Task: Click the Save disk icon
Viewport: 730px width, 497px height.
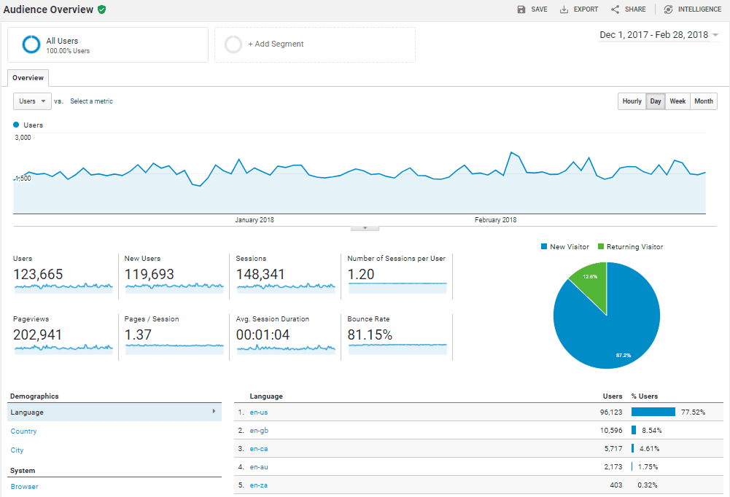Action: coord(521,9)
